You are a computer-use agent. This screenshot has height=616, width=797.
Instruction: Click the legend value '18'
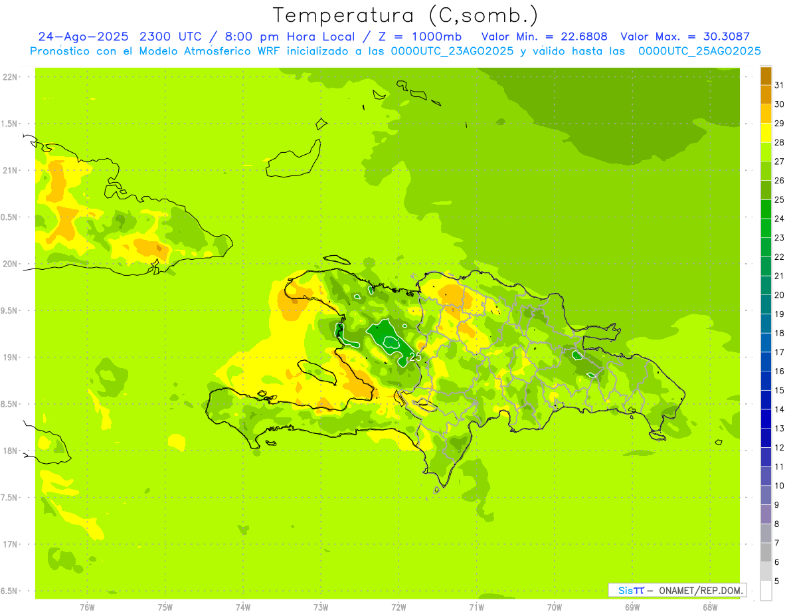[x=780, y=333]
